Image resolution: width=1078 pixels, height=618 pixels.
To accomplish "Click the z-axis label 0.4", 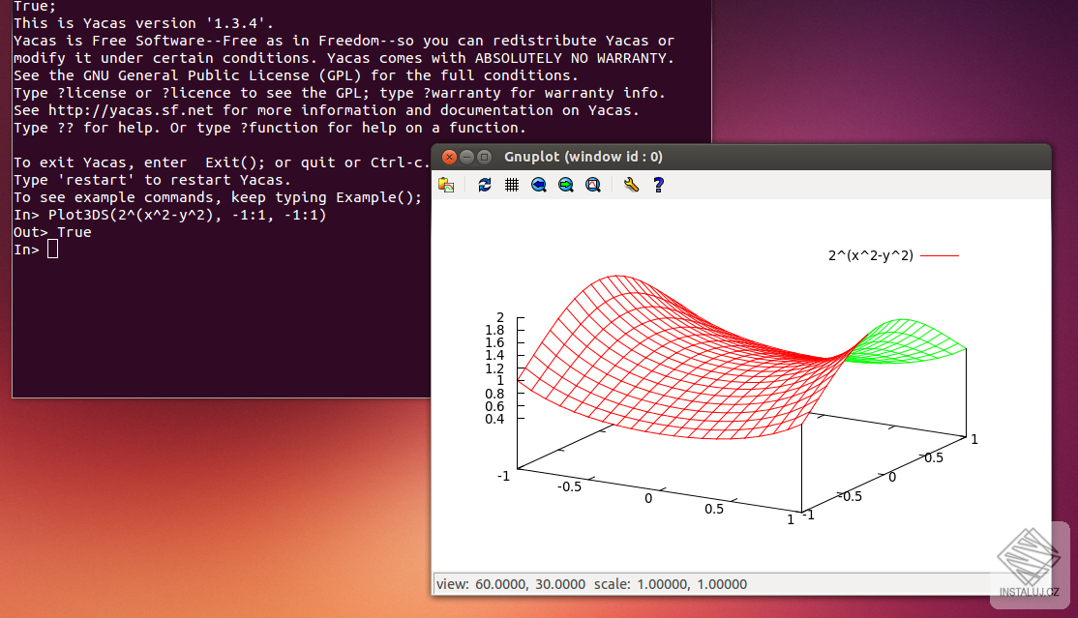I will point(494,419).
